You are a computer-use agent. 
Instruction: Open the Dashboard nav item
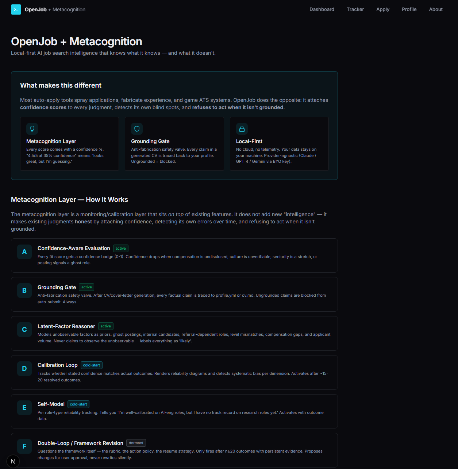click(322, 9)
